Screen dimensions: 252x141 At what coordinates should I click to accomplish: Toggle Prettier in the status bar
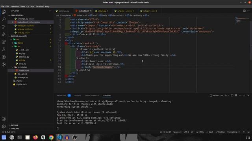coord(220,132)
